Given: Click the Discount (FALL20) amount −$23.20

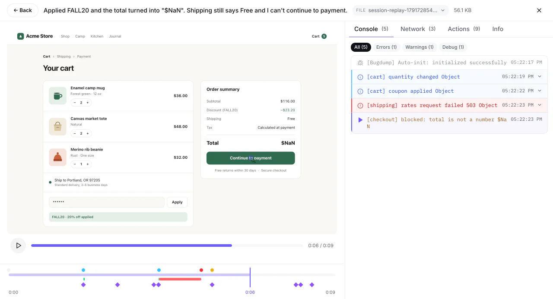Looking at the screenshot, I should [x=287, y=110].
